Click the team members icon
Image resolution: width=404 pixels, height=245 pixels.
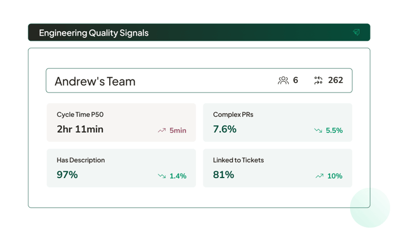click(283, 81)
